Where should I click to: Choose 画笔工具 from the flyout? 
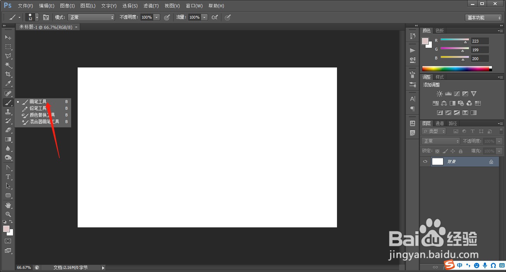[43, 102]
